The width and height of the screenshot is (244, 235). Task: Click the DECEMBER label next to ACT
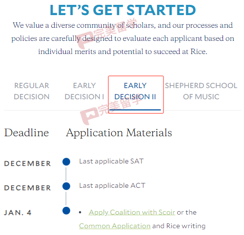click(x=27, y=188)
